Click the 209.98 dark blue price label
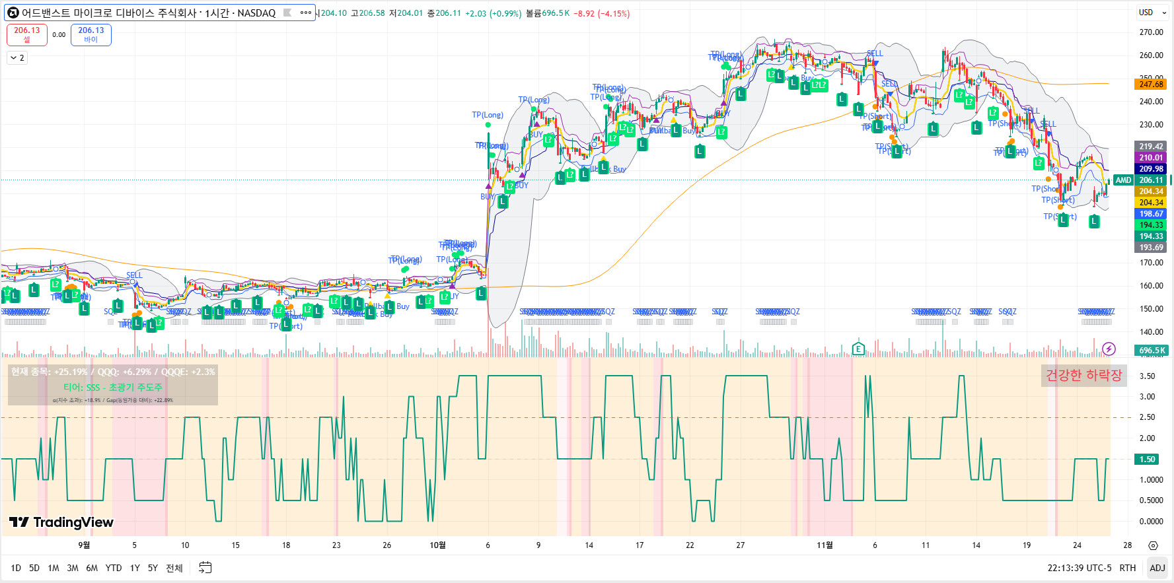 [1151, 169]
